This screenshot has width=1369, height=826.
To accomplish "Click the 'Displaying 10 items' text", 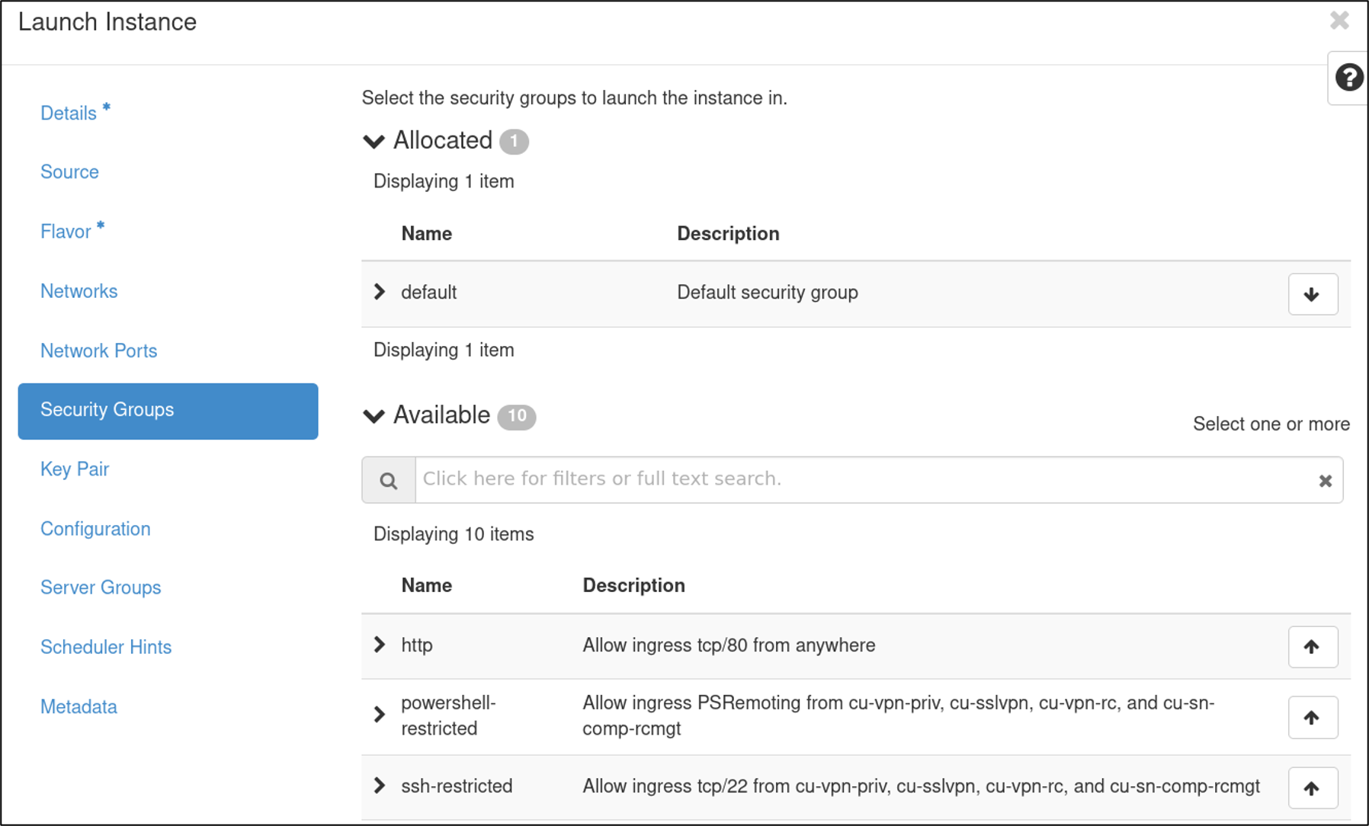I will tap(454, 534).
